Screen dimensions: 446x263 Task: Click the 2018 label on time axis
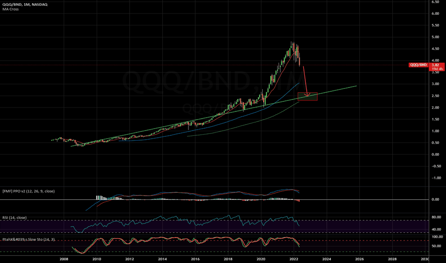(228, 259)
